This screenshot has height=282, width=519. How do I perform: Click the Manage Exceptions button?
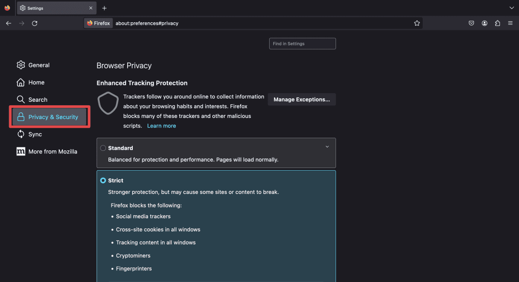[x=302, y=100]
